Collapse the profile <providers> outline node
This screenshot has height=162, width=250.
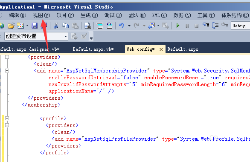point(7,125)
